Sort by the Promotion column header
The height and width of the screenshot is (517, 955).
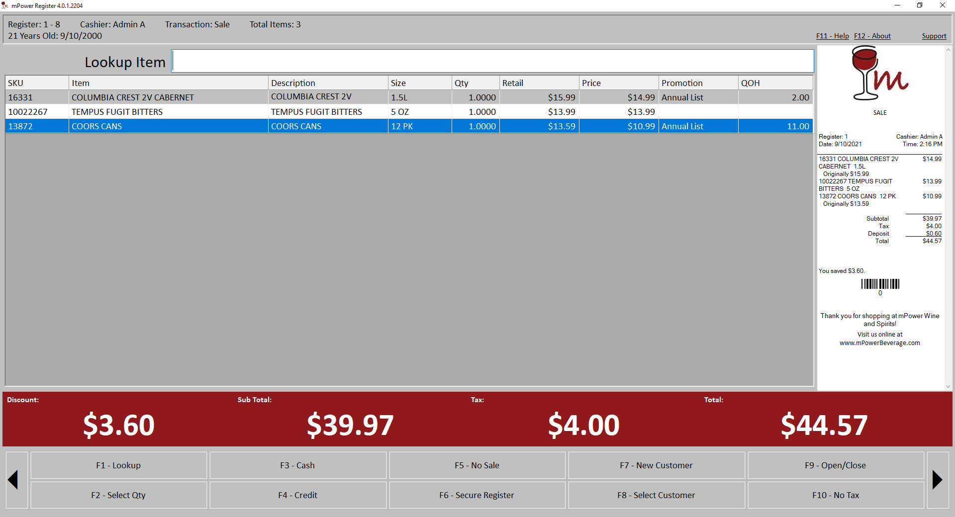tap(698, 83)
